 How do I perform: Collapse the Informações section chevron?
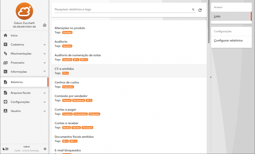tap(44, 72)
